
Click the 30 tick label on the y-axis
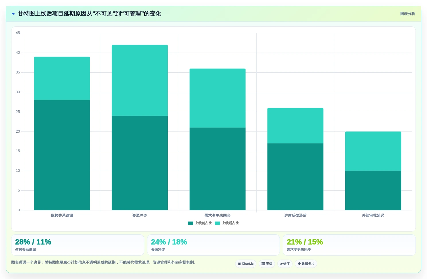(18, 92)
